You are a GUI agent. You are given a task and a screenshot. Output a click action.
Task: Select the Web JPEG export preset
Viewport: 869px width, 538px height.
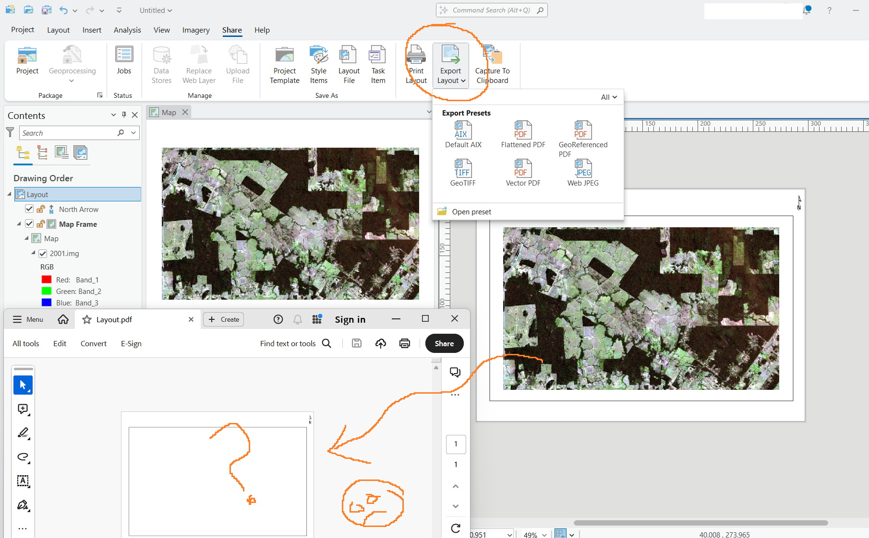pos(583,173)
